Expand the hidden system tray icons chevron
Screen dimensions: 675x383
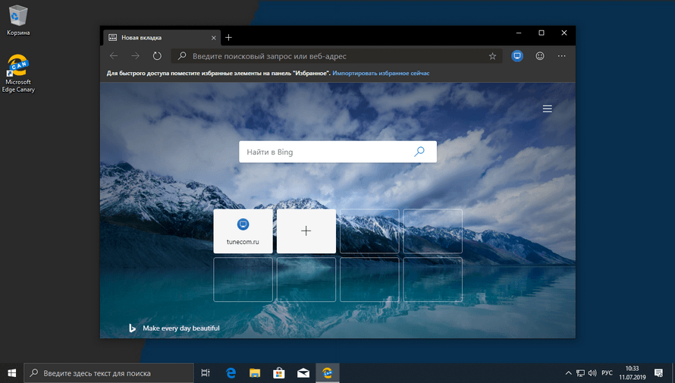(568, 373)
